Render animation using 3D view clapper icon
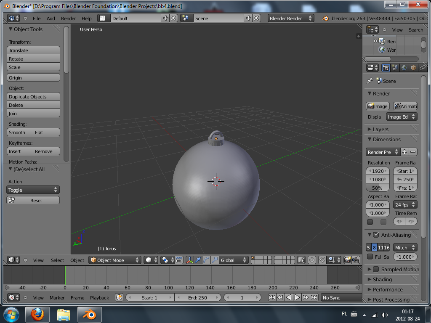The image size is (431, 323). (x=356, y=260)
